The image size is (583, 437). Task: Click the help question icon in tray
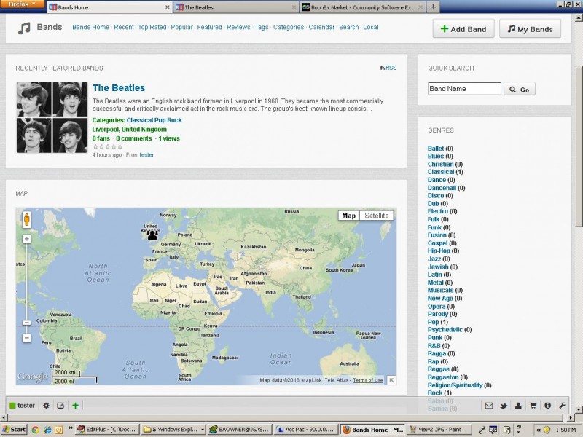pyautogui.click(x=506, y=430)
